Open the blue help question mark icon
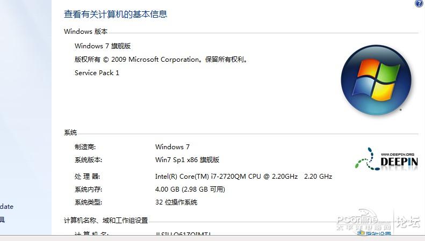This screenshot has height=241, width=425. point(419,3)
